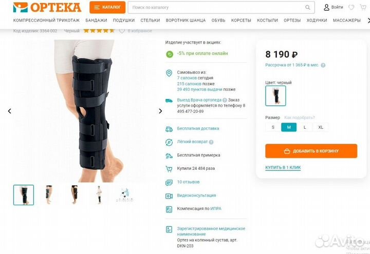Expand more categories arrow after Массажеры
370x254 pixels.
click(x=368, y=21)
